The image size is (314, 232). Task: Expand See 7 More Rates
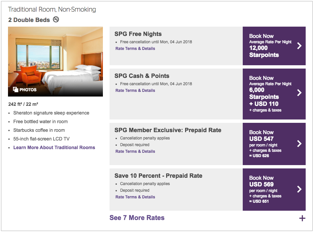coord(137,218)
